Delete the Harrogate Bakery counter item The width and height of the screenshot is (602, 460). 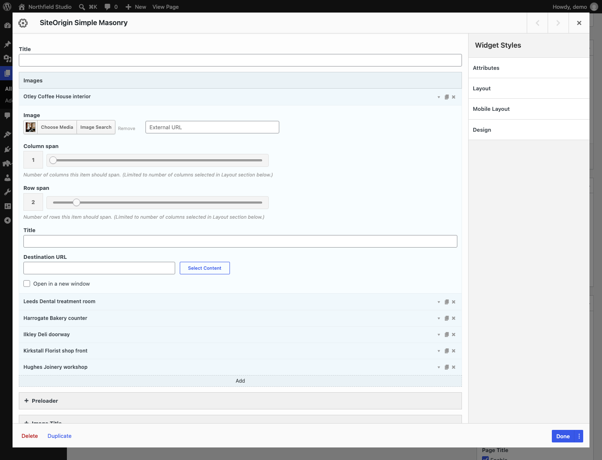(454, 318)
